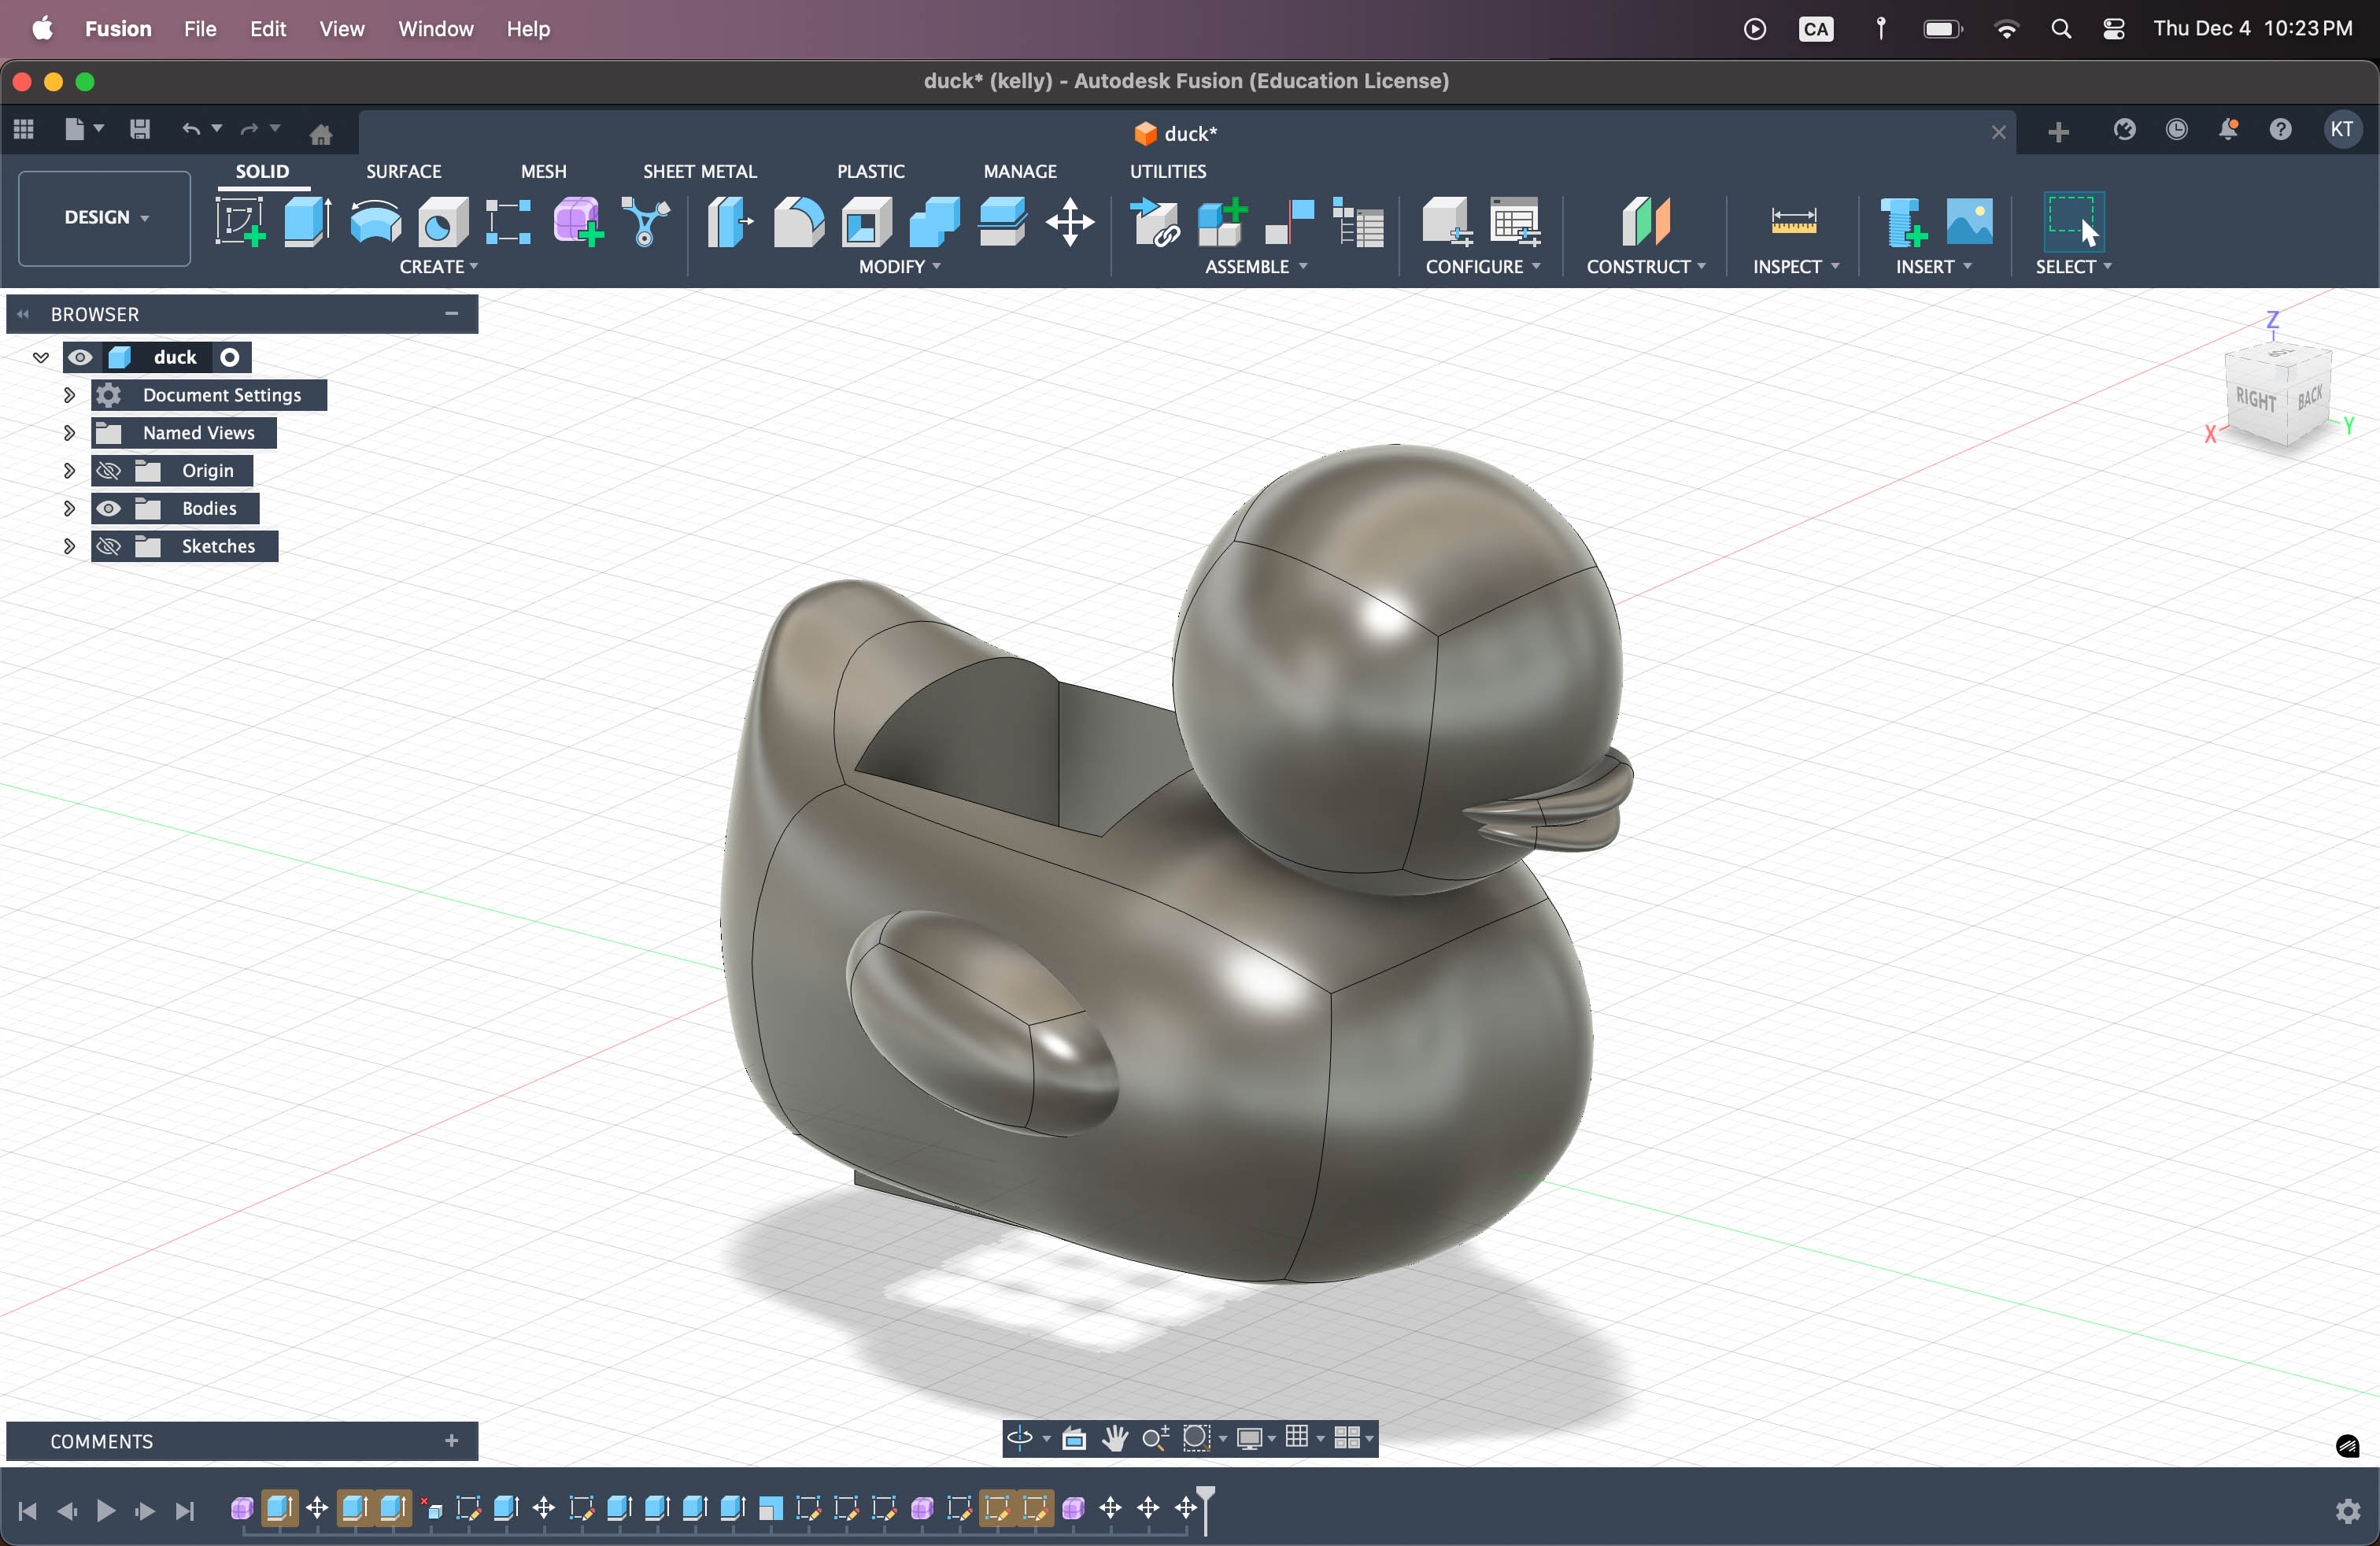
Task: Open the Insert Canvas image tool
Action: coord(1969,221)
